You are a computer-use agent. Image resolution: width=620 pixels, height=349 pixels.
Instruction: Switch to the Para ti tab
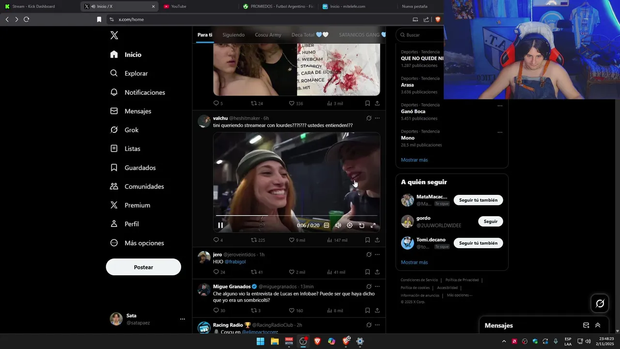tap(205, 35)
